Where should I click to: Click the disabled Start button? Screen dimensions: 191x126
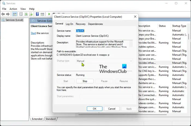click(66, 81)
